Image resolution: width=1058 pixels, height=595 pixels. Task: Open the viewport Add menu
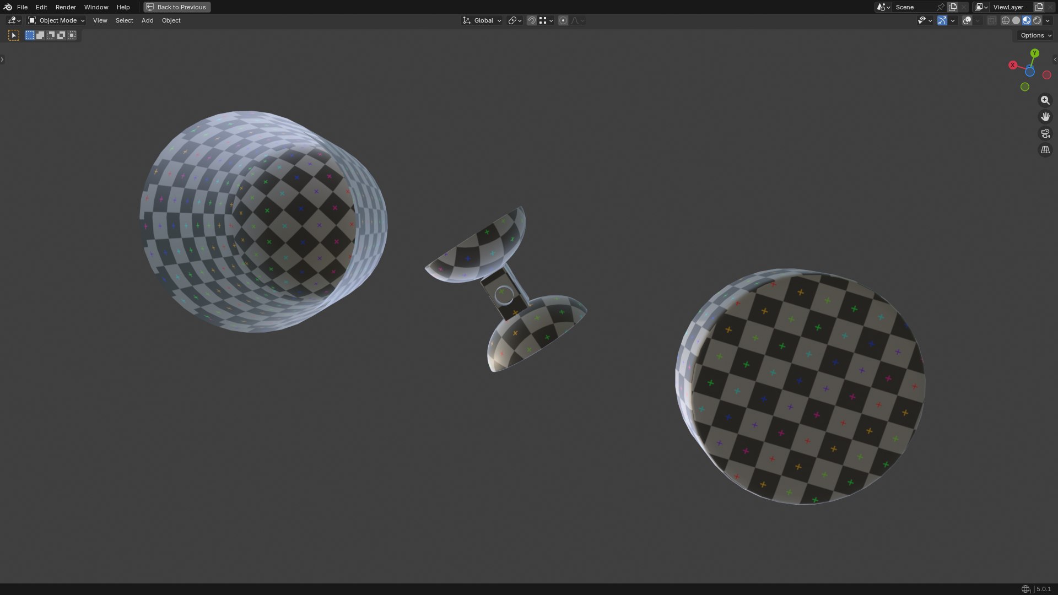click(147, 20)
